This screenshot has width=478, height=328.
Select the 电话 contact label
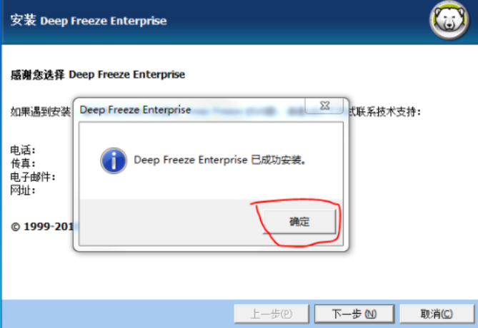coord(23,150)
